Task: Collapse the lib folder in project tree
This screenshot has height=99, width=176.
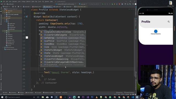Action: 5,22
